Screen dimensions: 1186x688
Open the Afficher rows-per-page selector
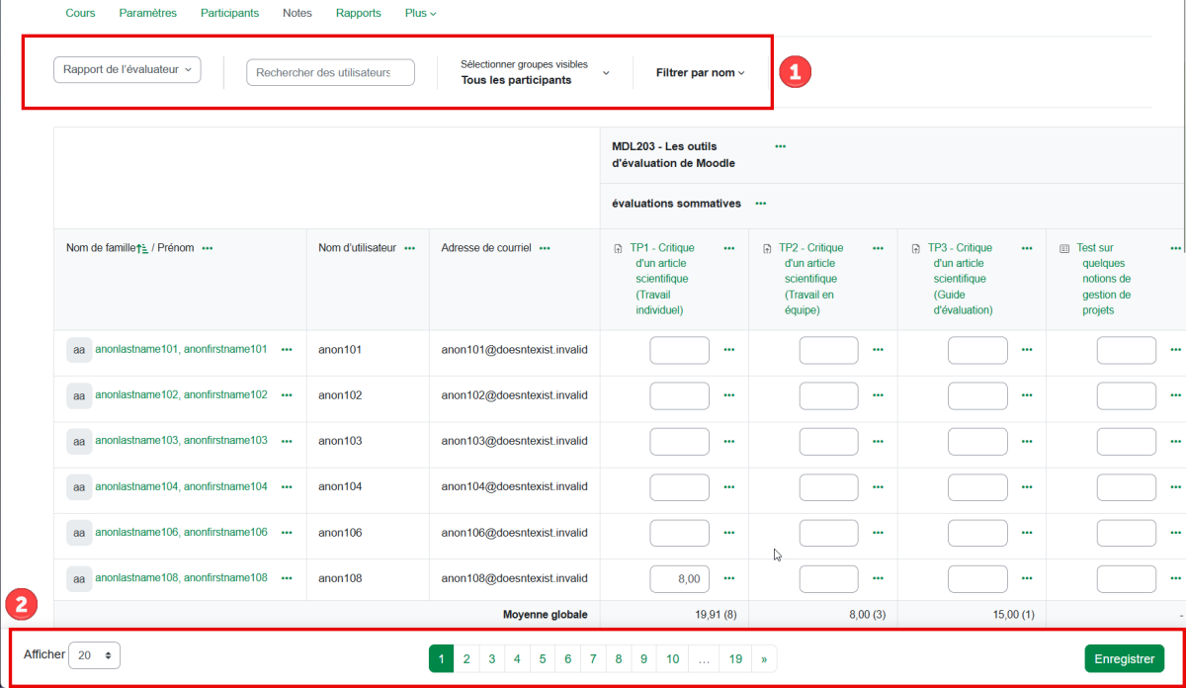click(94, 655)
